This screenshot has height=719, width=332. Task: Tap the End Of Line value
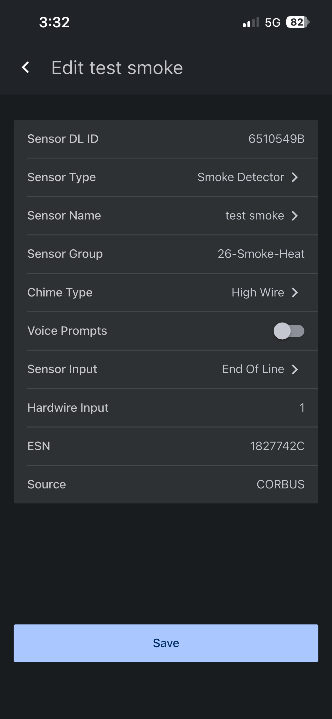click(253, 369)
